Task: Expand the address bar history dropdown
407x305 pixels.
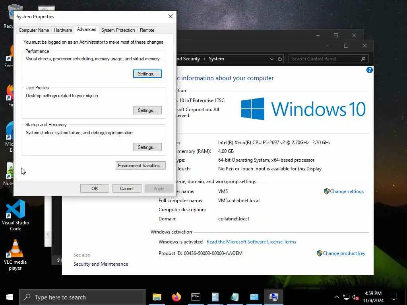Action: 271,59
